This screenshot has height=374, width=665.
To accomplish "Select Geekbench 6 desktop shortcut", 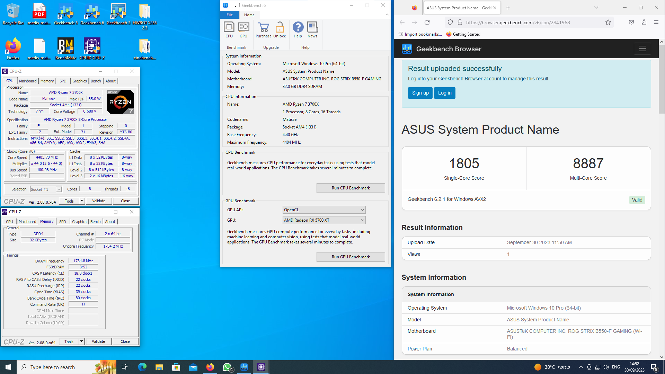I will [92, 14].
